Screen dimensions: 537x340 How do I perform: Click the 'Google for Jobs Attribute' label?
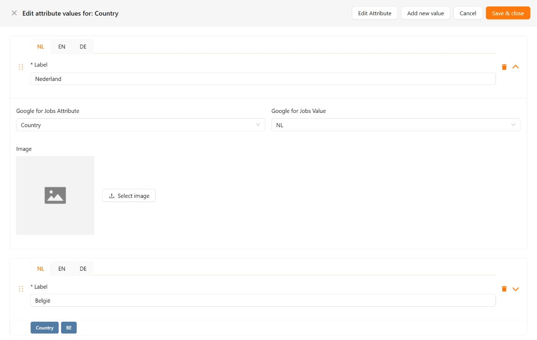(x=48, y=111)
